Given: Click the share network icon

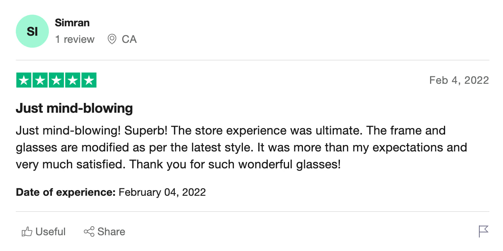Looking at the screenshot, I should (89, 231).
